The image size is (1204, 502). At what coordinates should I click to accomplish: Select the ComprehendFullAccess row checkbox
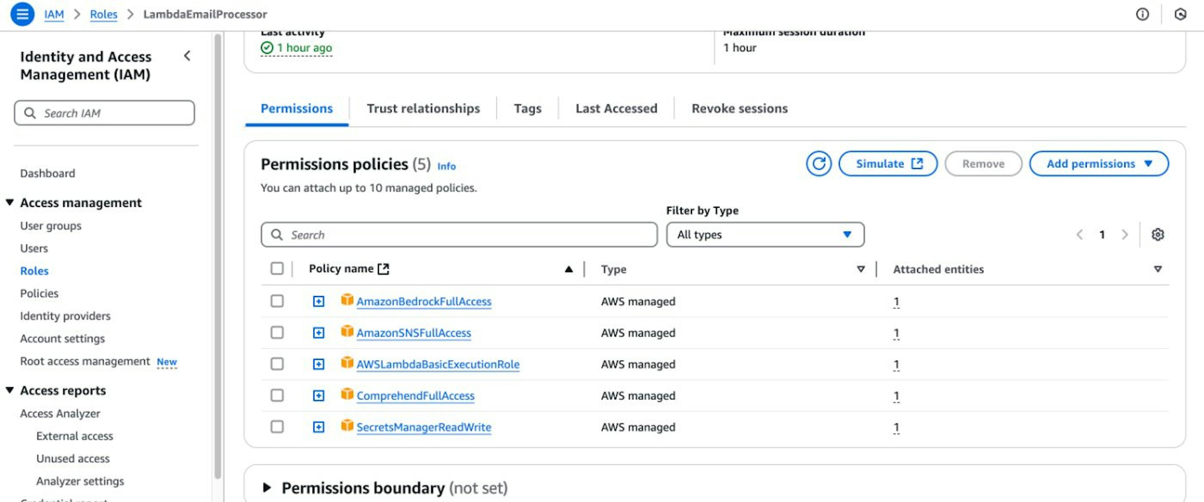click(x=277, y=395)
